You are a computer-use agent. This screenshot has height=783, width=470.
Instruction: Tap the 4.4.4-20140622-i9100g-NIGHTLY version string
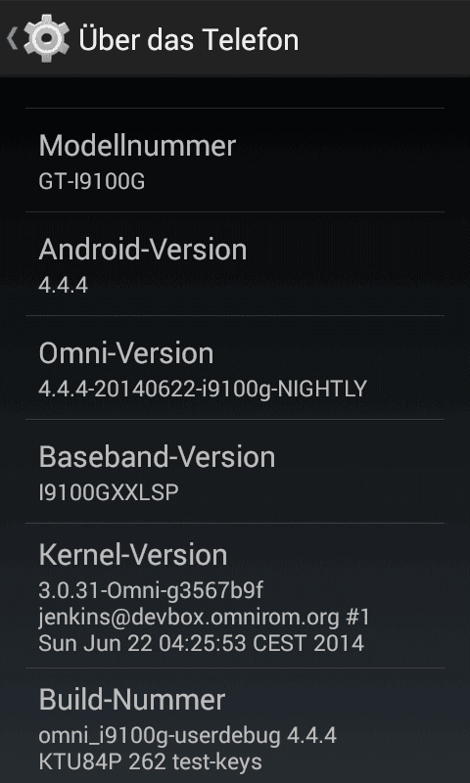pos(203,389)
